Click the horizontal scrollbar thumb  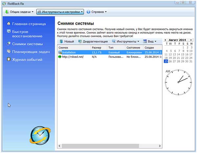coord(100,146)
